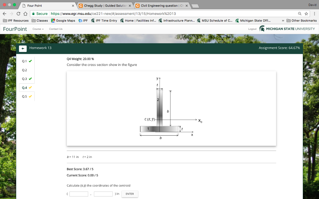The image size is (319, 199).
Task: Click the first centroid coordinate input field
Action: [79, 194]
